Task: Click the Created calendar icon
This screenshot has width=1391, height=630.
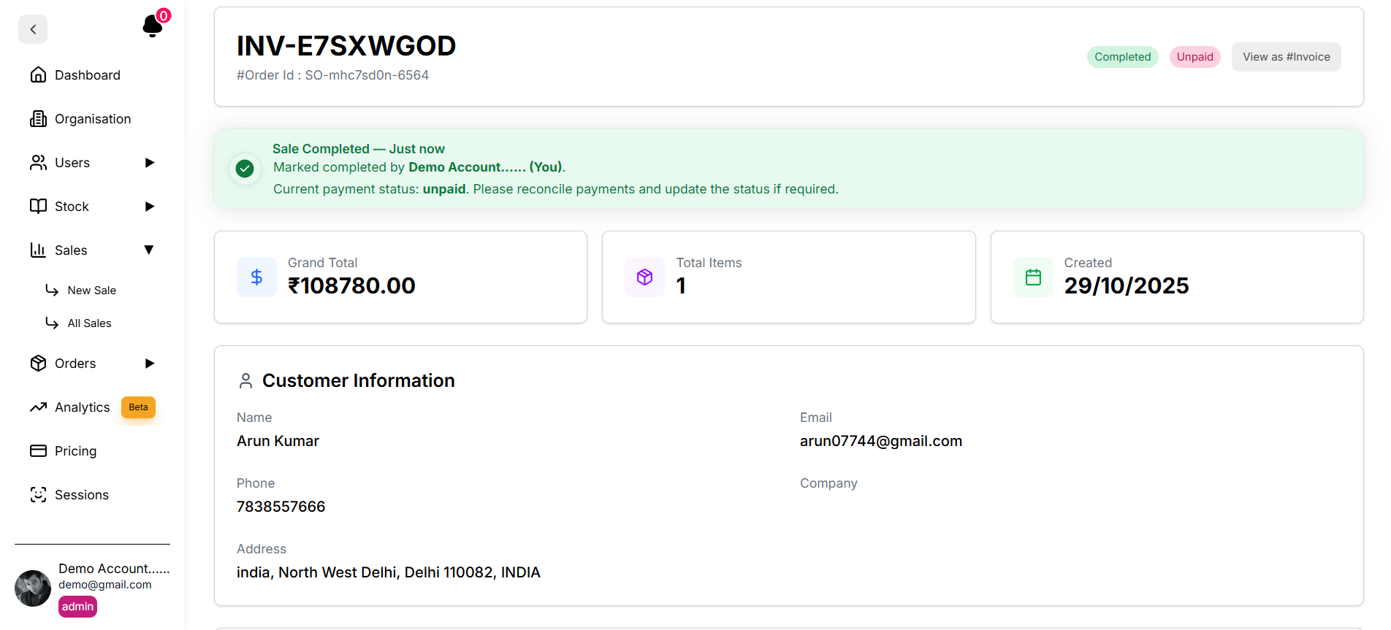Action: [1033, 277]
